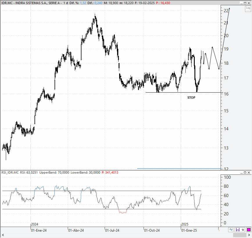This screenshot has width=252, height=238.
Task: Maximize the RSI_IDR.MC indicator panel
Action: 245,172
